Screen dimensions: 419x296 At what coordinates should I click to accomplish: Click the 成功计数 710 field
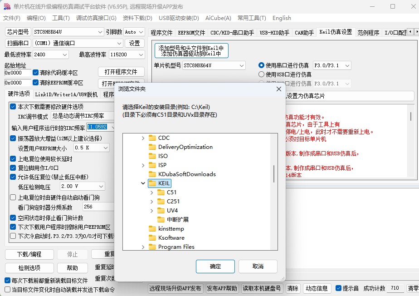tap(395, 288)
